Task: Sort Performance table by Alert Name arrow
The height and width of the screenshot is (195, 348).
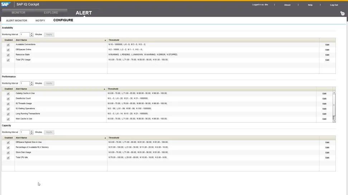Action: click(104, 89)
